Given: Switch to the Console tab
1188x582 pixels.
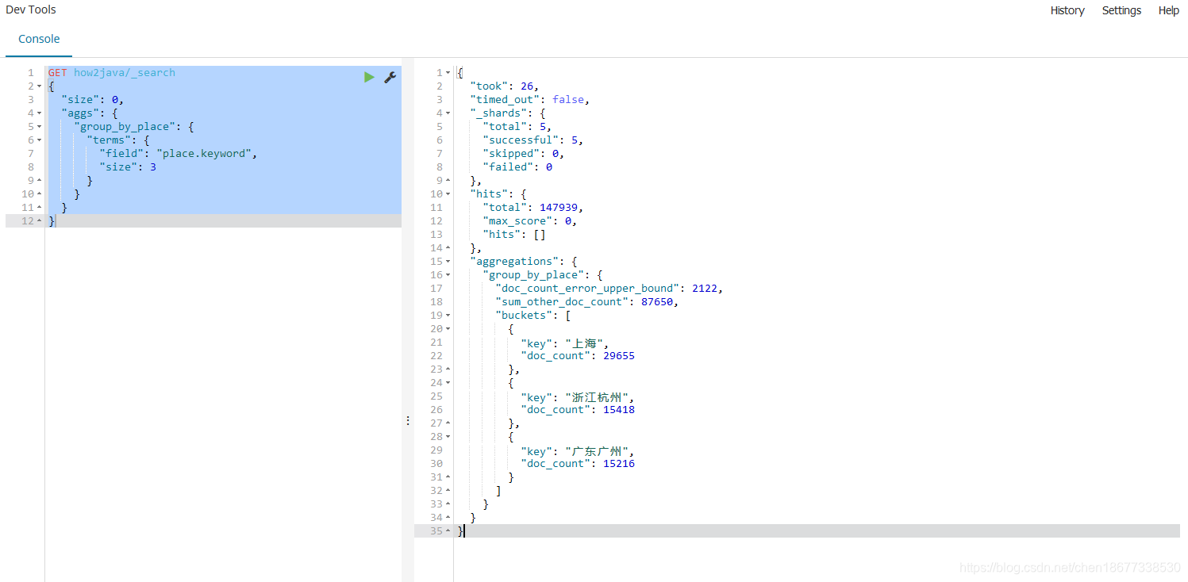Looking at the screenshot, I should coord(39,39).
